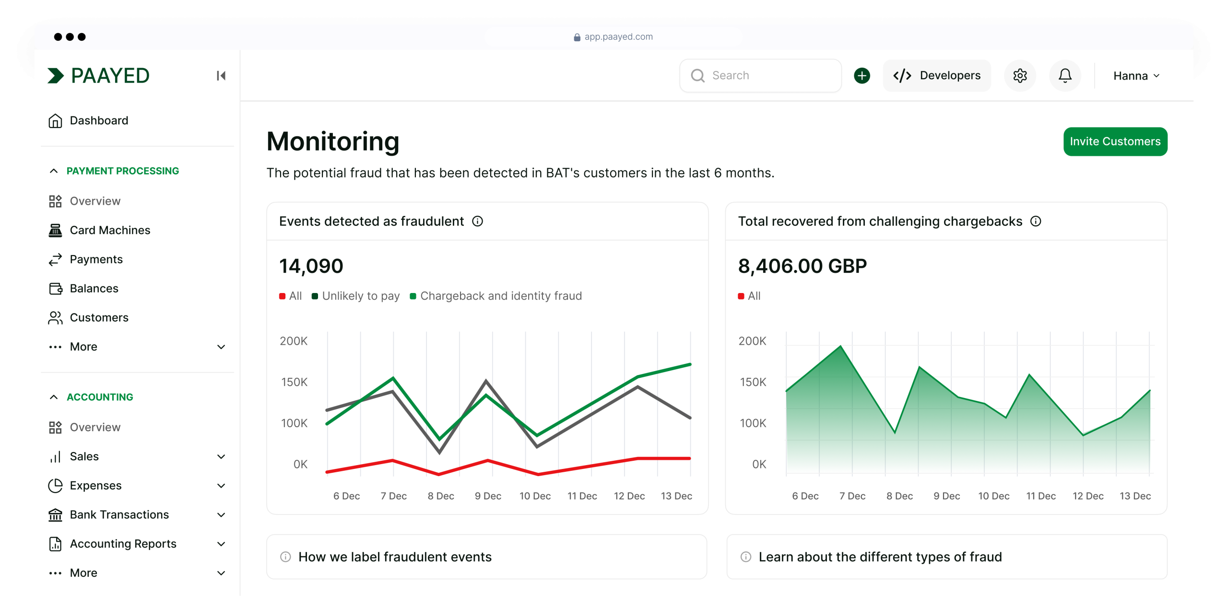
Task: Click the green plus add icon
Action: point(862,76)
